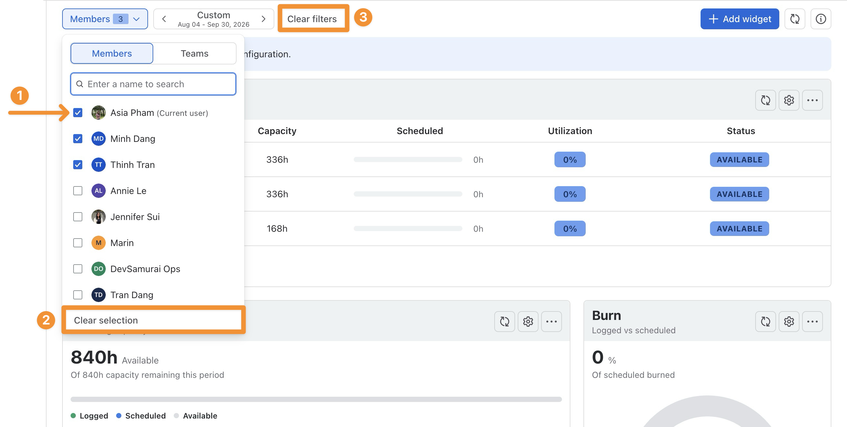Check the Tran Dang checkbox
The width and height of the screenshot is (847, 427).
pos(77,295)
